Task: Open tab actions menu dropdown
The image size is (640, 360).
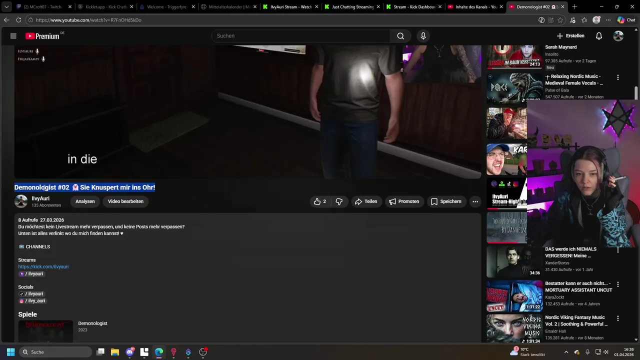Action: (x=6, y=7)
